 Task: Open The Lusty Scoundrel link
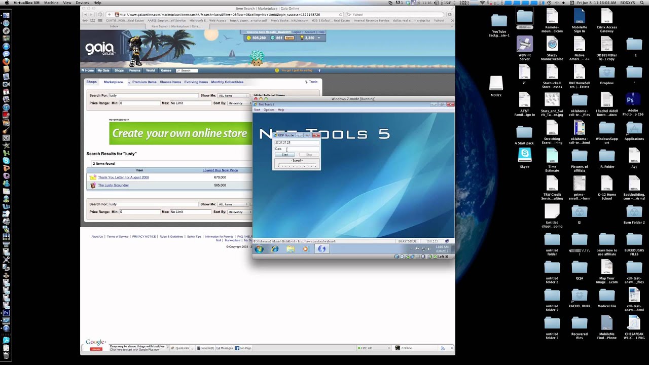(113, 186)
